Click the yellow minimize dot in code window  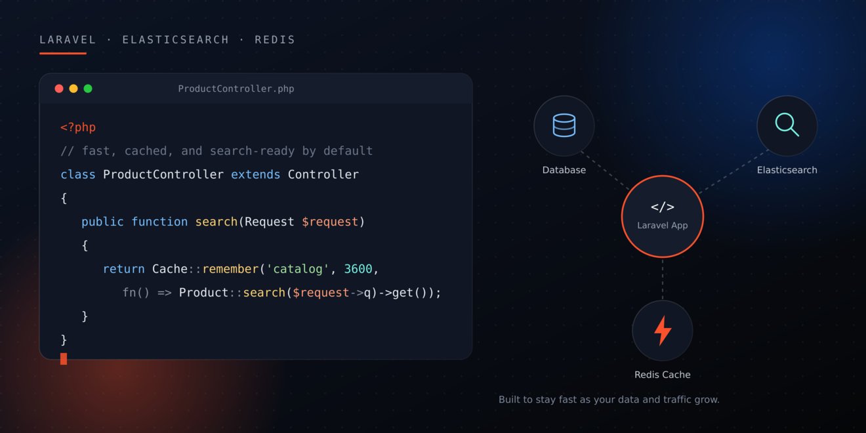click(73, 89)
